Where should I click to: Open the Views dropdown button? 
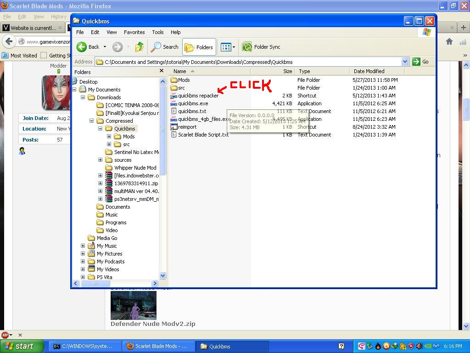click(228, 47)
